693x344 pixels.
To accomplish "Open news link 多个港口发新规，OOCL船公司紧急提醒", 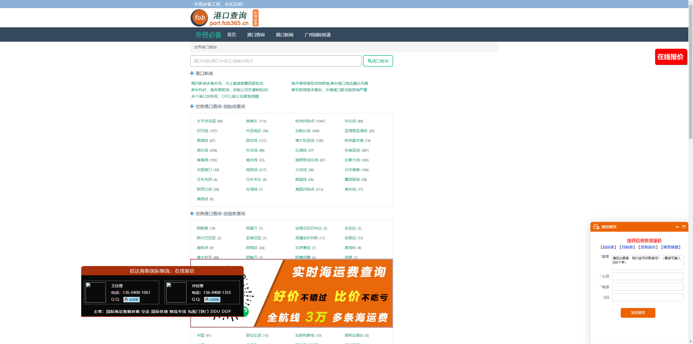I will 225,96.
